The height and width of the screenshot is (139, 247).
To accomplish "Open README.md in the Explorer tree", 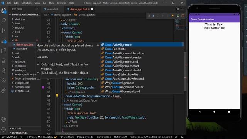I will [x=22, y=92].
